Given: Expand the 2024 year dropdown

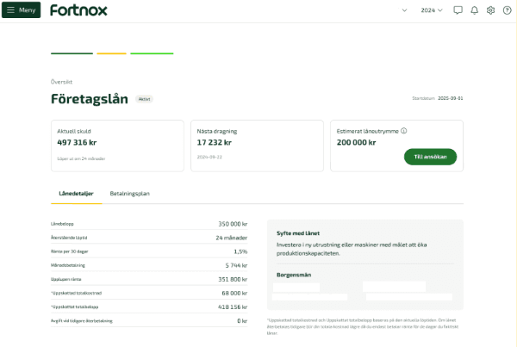Looking at the screenshot, I should point(431,10).
